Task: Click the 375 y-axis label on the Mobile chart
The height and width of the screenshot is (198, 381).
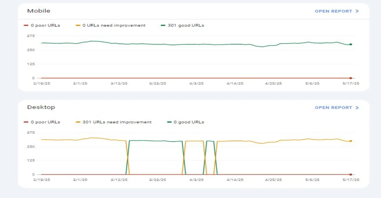Action: click(x=31, y=36)
